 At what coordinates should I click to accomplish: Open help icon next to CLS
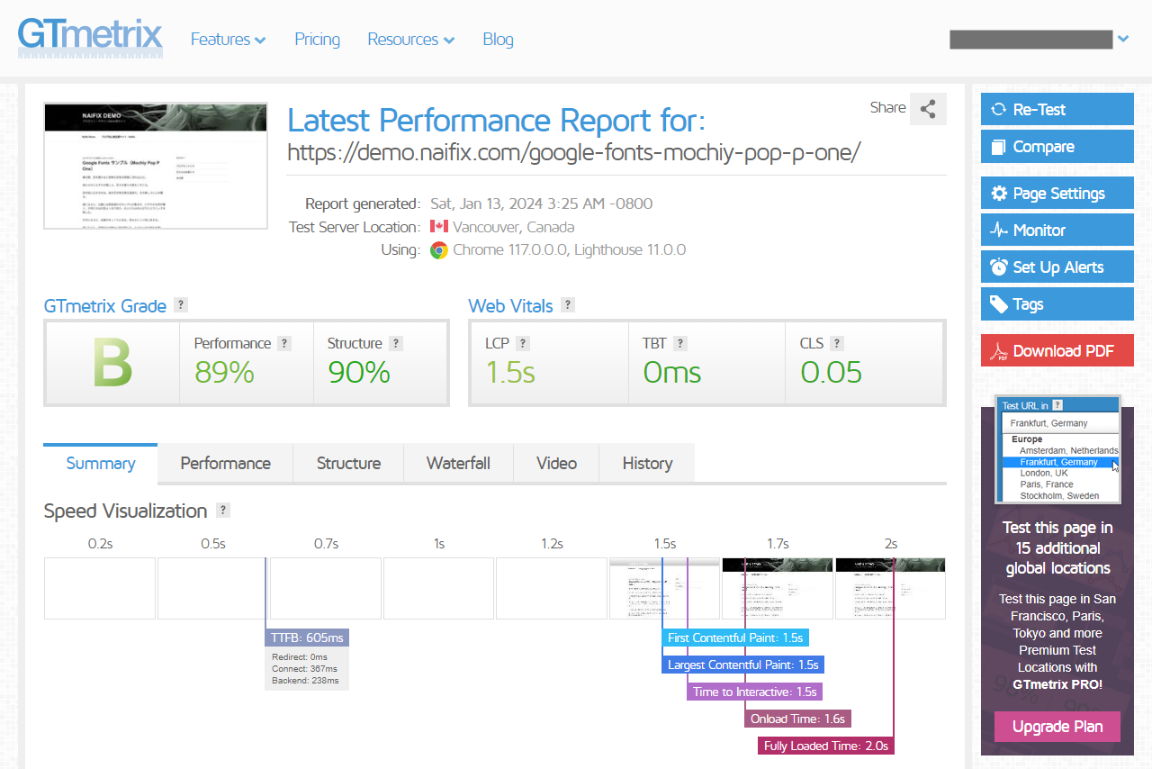tap(837, 343)
